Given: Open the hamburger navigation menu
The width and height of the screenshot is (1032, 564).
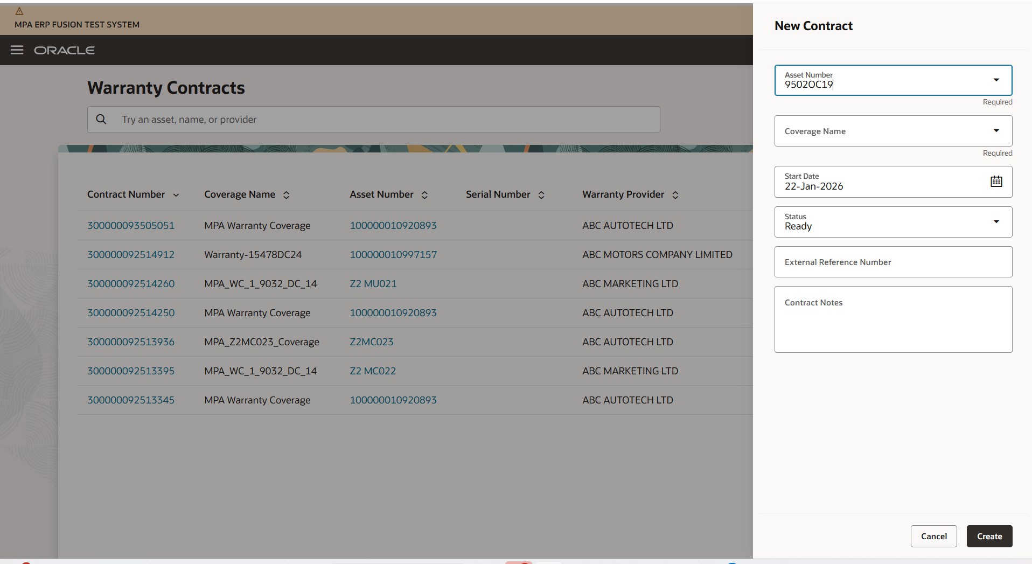Looking at the screenshot, I should pos(17,50).
